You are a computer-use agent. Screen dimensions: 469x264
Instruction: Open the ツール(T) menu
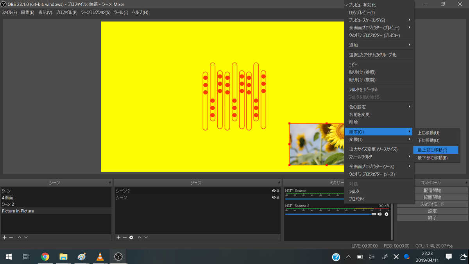pyautogui.click(x=121, y=13)
